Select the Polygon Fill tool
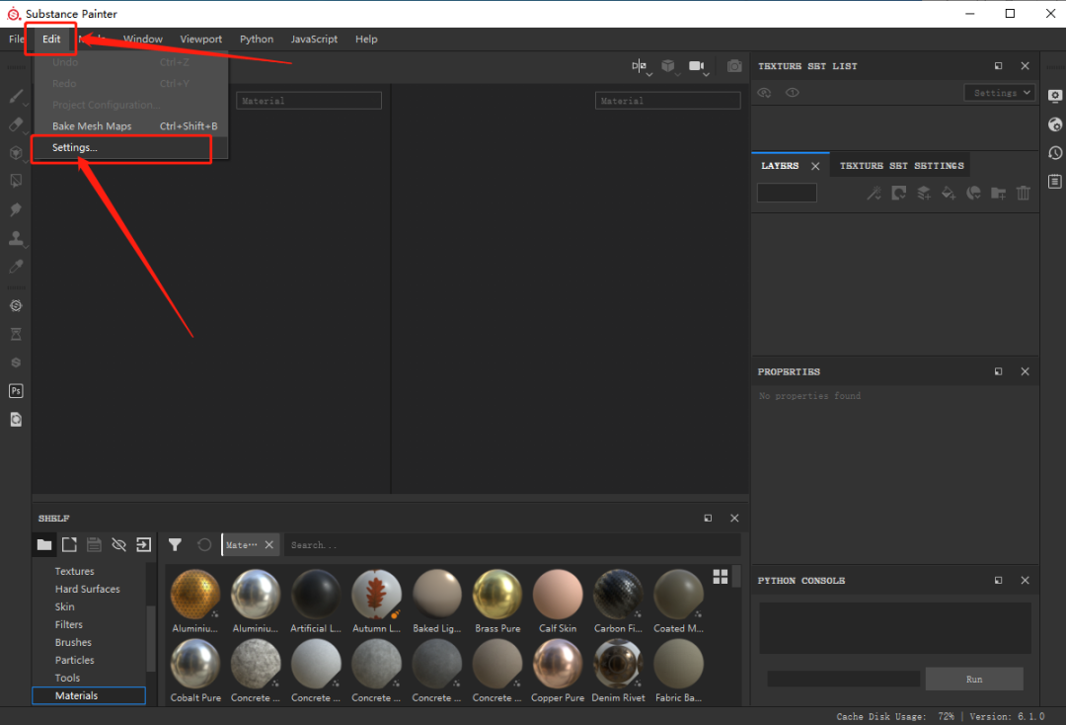The image size is (1066, 725). click(16, 181)
